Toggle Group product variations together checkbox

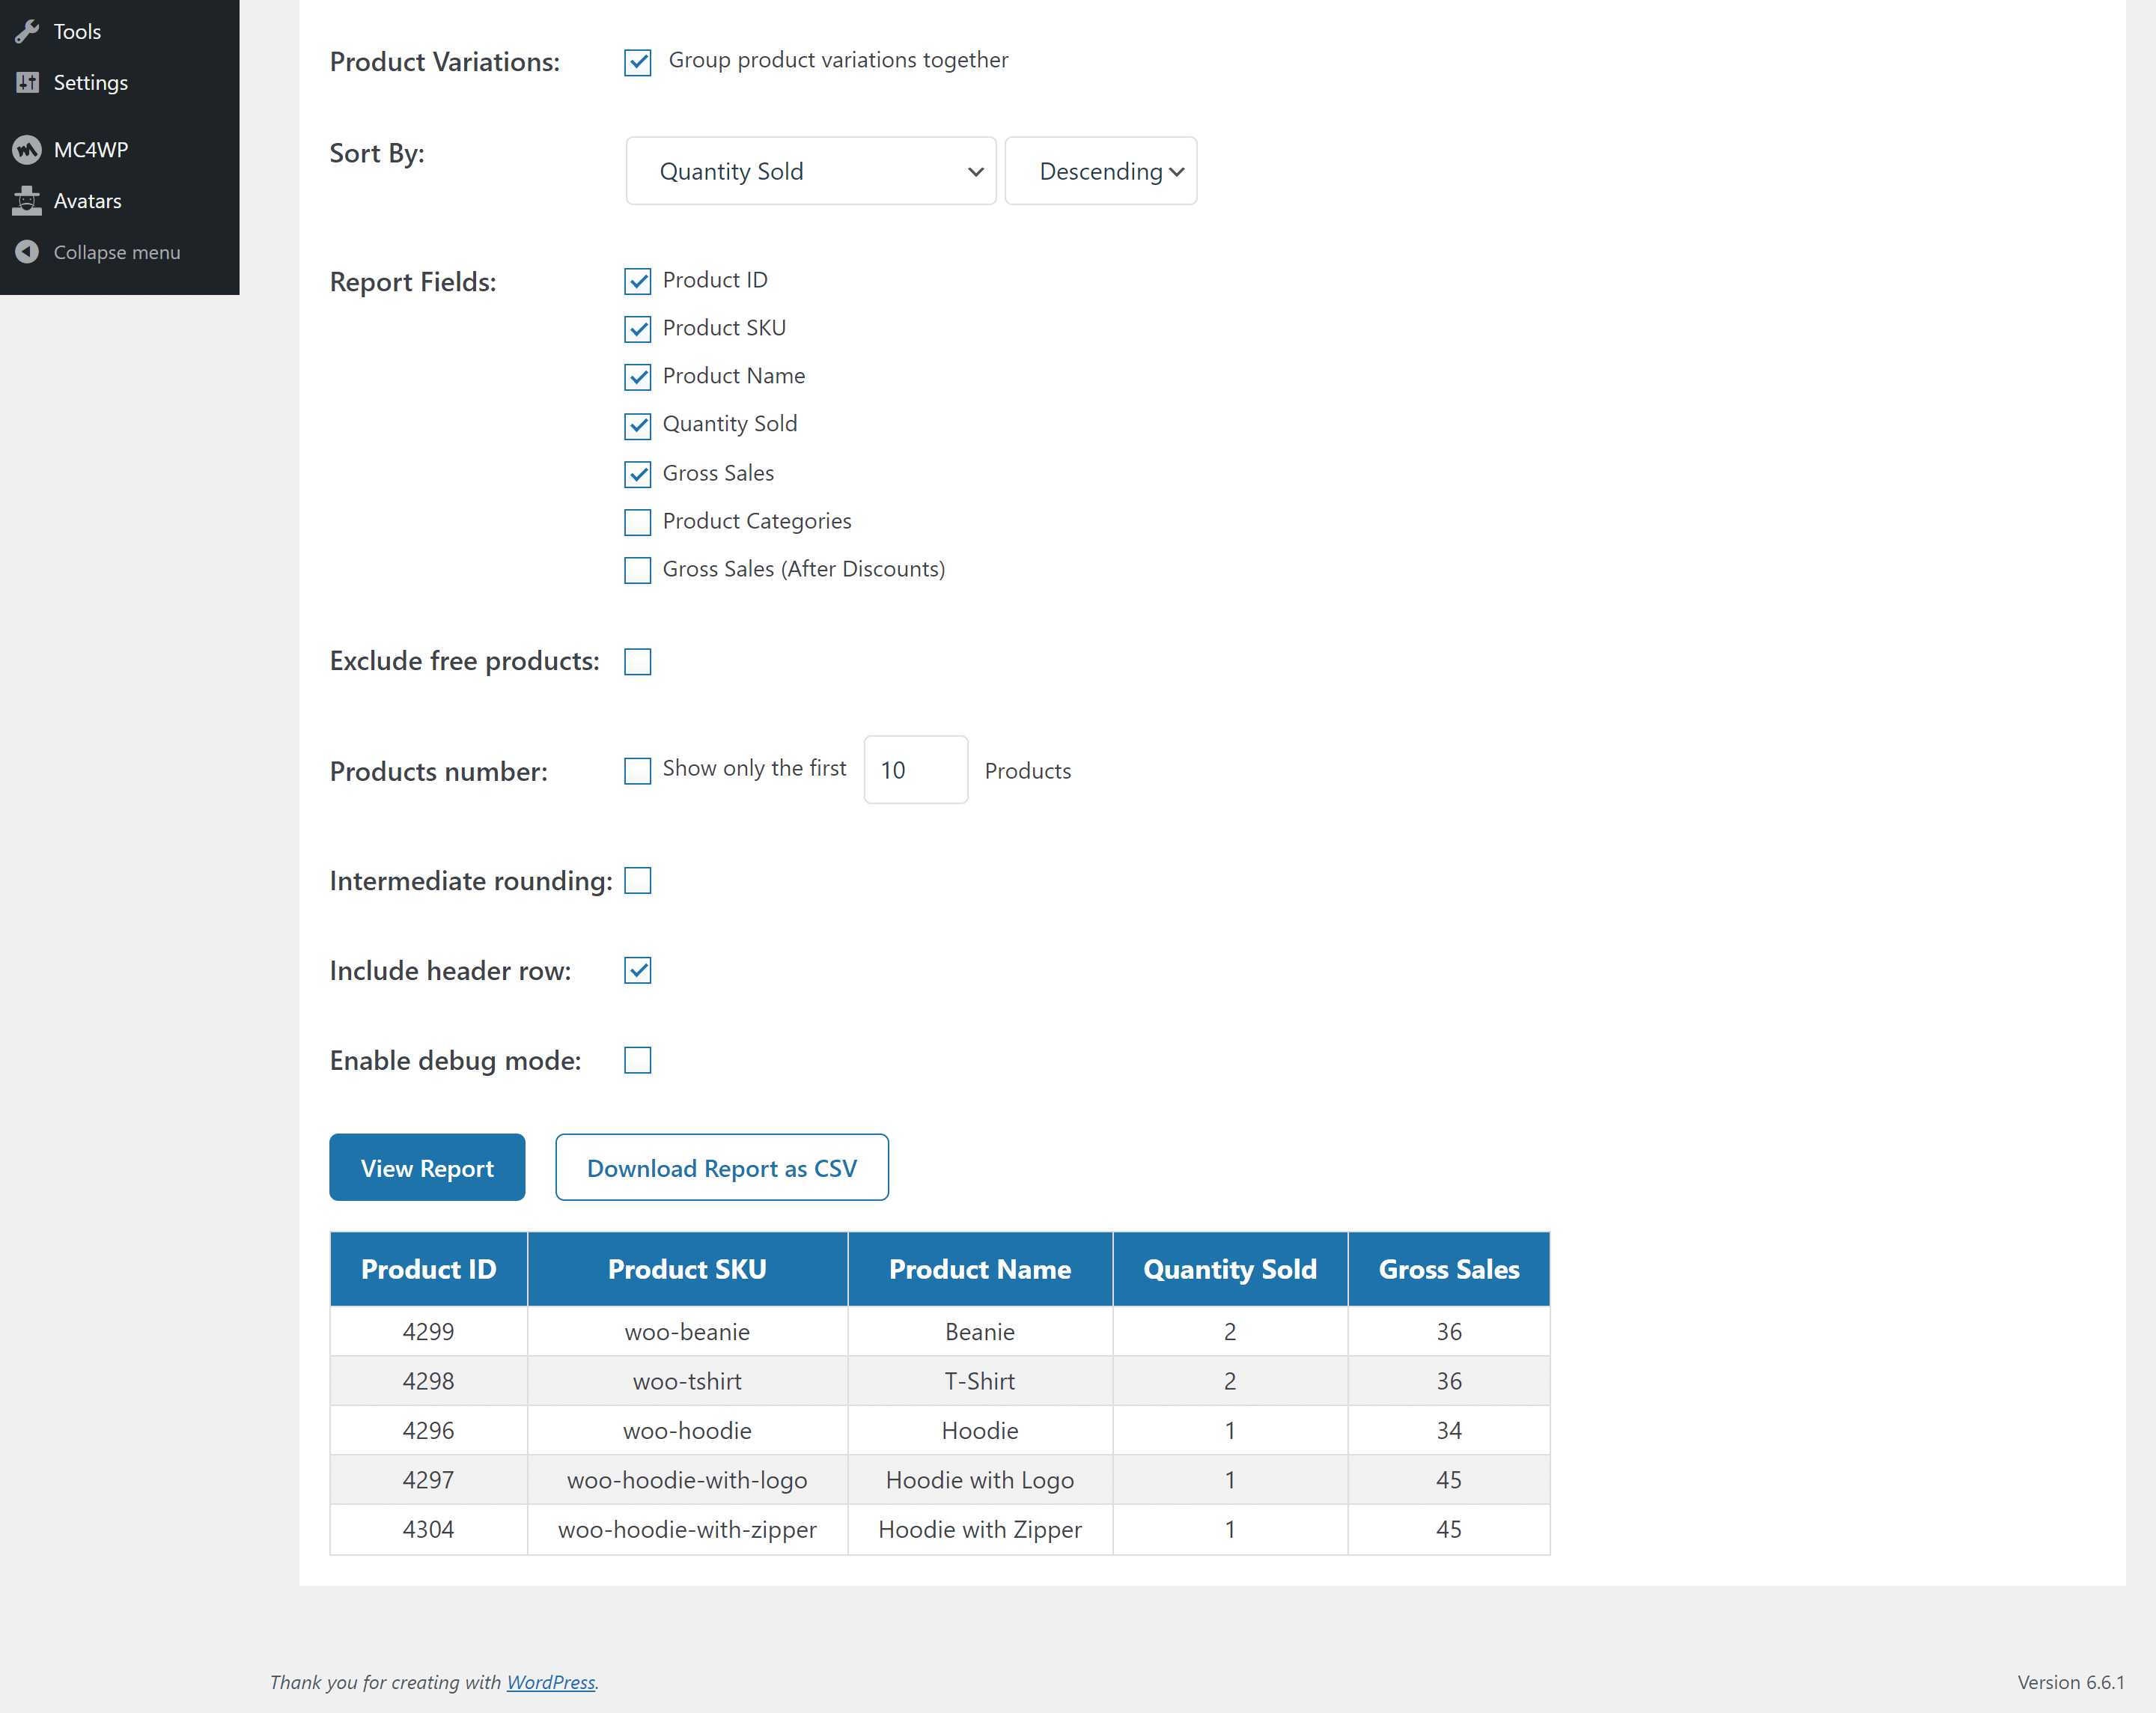pyautogui.click(x=637, y=61)
